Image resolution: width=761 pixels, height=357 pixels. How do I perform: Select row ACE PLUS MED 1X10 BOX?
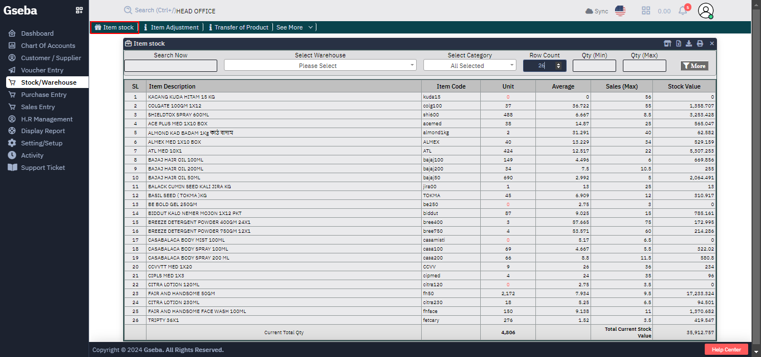pyautogui.click(x=420, y=124)
